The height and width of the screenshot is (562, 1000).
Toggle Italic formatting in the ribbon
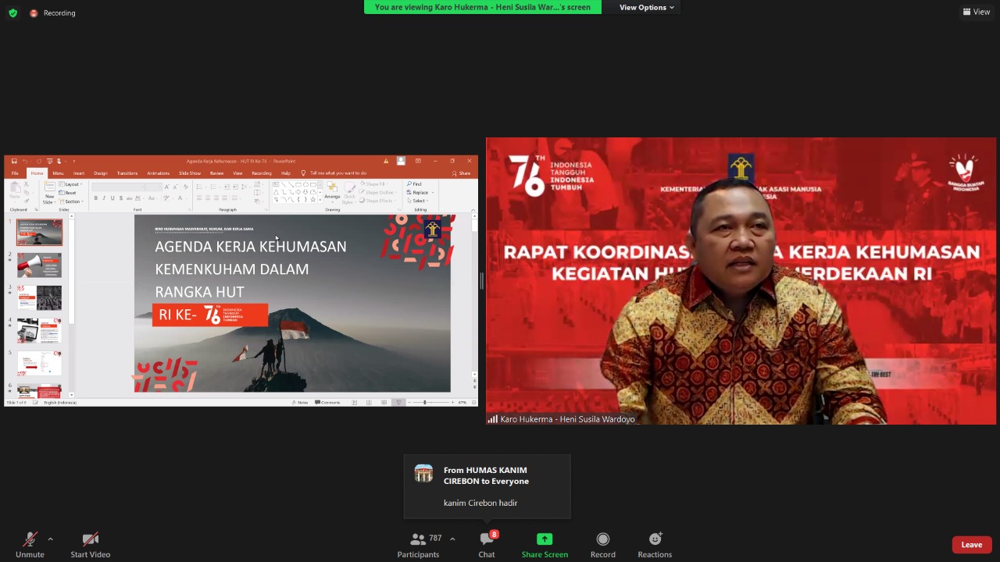(x=104, y=197)
